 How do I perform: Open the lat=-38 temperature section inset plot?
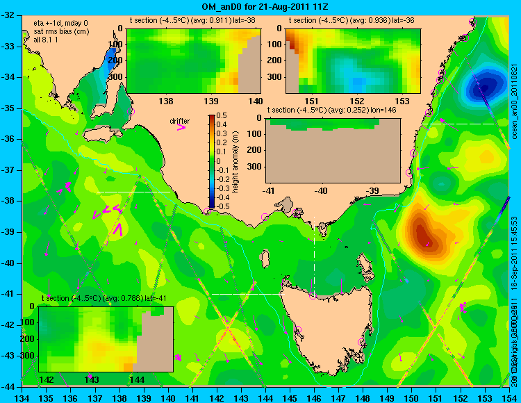pos(194,61)
